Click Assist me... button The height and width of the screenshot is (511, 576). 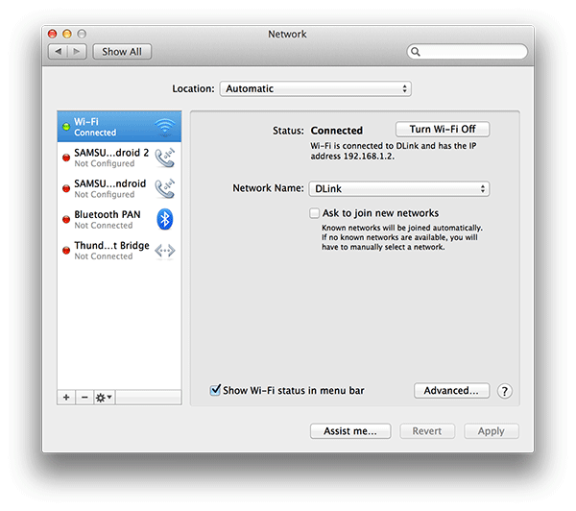point(350,431)
